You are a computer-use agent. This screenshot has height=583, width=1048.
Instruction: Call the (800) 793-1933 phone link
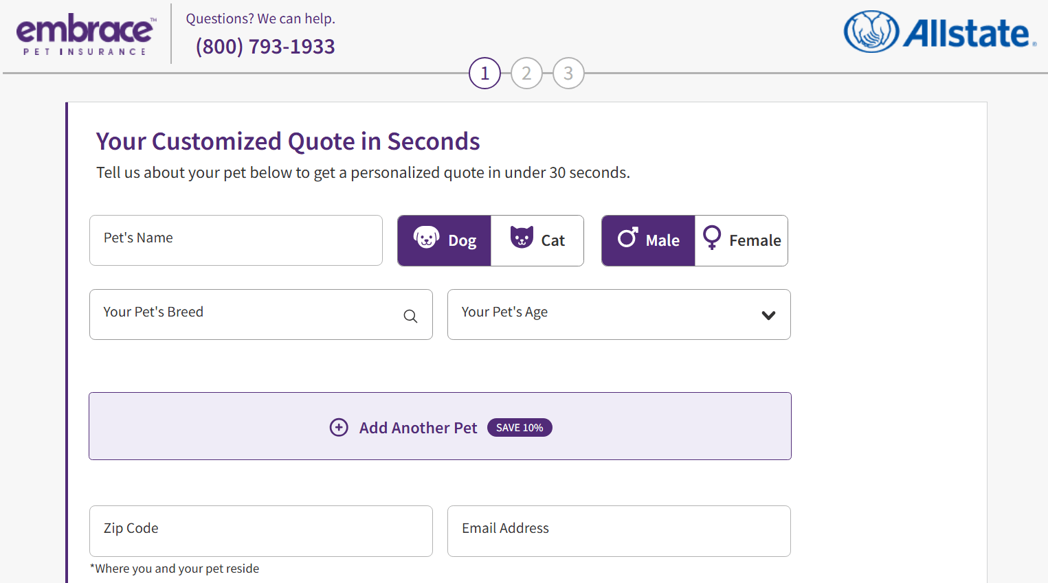tap(265, 47)
